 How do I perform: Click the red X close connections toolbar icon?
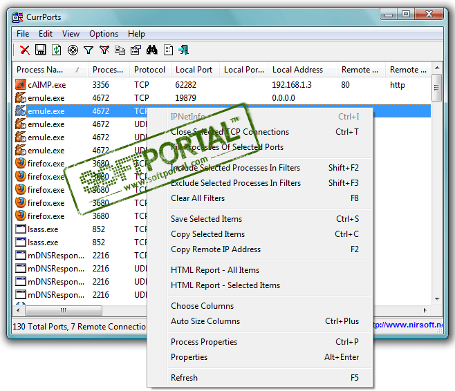coord(25,50)
